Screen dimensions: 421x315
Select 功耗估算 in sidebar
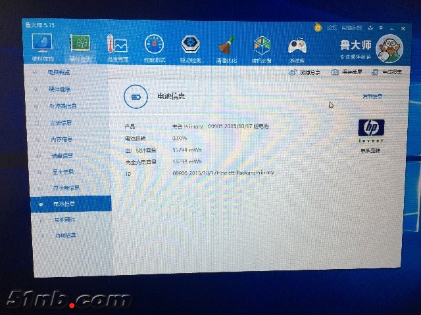[x=66, y=236]
